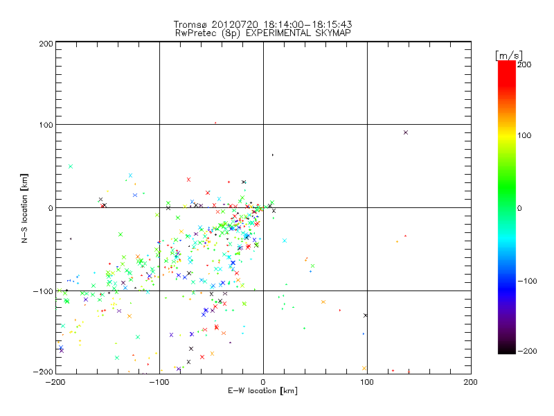Click the black bottom of the color bar
Image resolution: width=554 pixels, height=416 pixels.
[507, 350]
